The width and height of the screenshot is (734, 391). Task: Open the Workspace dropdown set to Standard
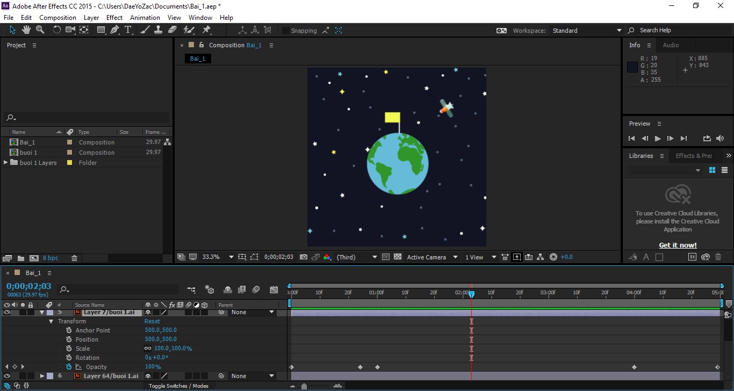(587, 31)
